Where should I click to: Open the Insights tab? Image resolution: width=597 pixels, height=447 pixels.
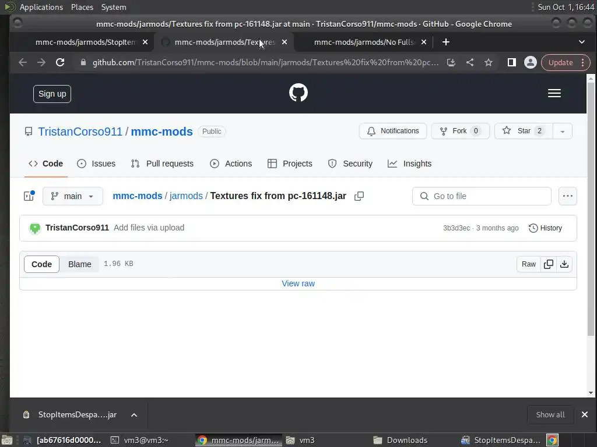[410, 164]
